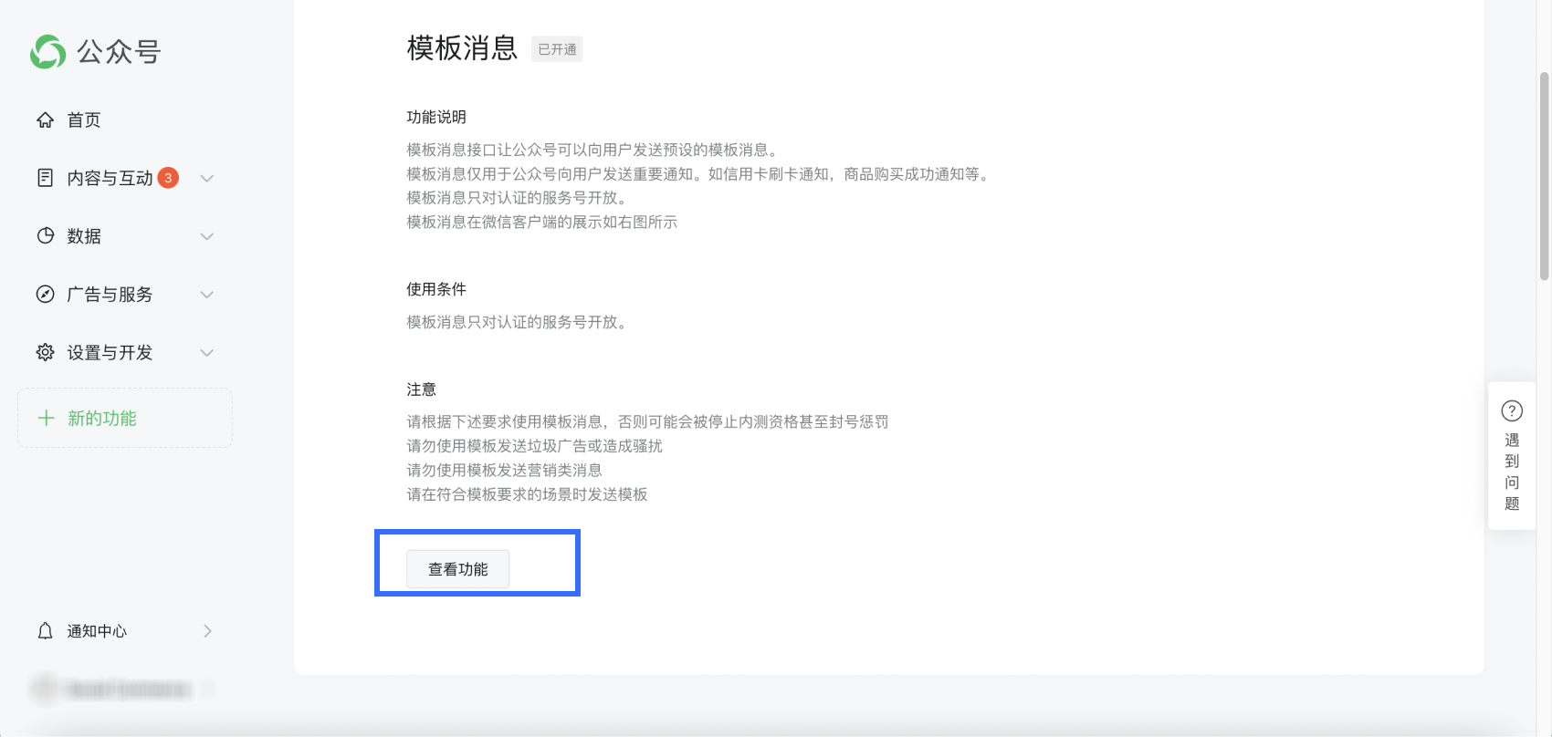
Task: Expand the 广告与服务 chevron
Action: click(207, 295)
